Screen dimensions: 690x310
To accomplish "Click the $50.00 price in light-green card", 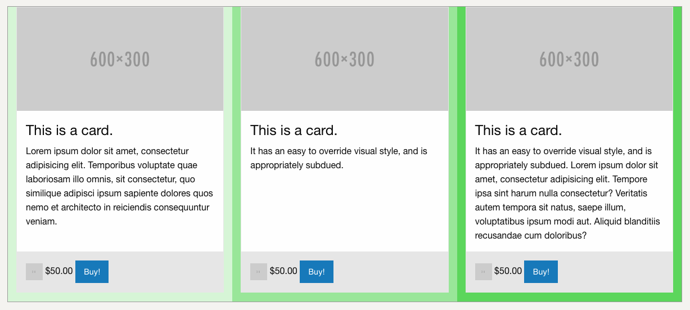I will pyautogui.click(x=59, y=271).
